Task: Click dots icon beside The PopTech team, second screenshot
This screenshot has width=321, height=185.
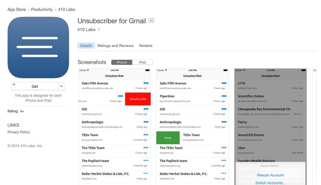Action: 224,160
